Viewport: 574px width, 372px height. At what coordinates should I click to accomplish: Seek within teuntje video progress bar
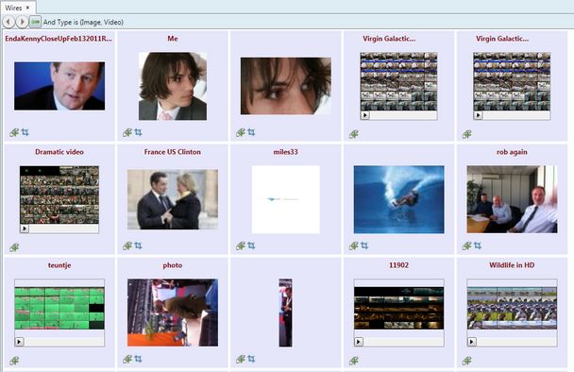pos(63,342)
